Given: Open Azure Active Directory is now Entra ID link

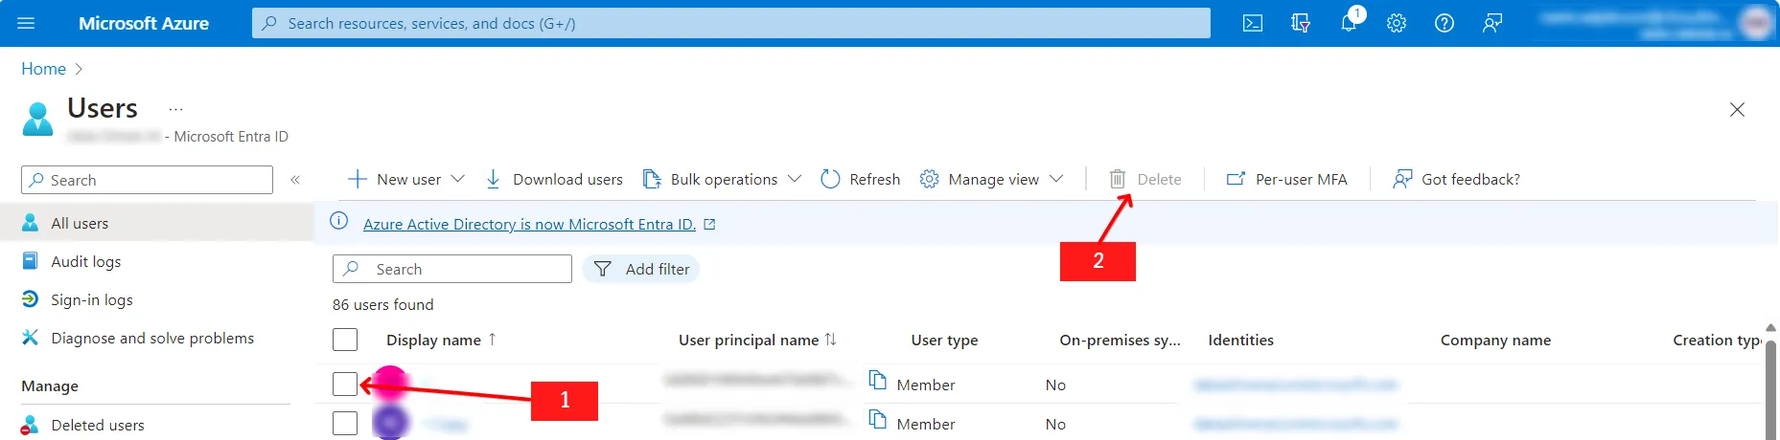Looking at the screenshot, I should (x=529, y=224).
